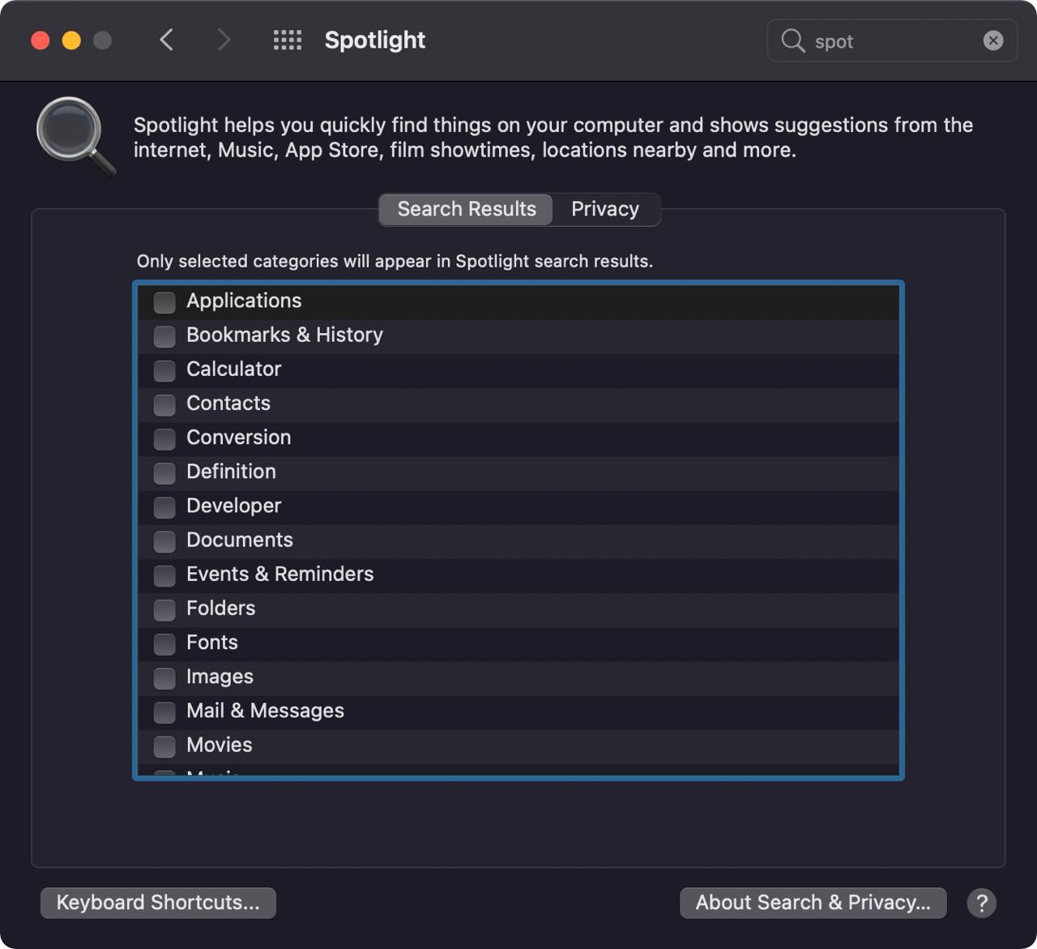Open Keyboard Shortcuts button
Image resolution: width=1037 pixels, height=949 pixels.
(x=158, y=903)
